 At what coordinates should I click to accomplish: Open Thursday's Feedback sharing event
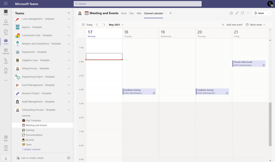point(212,91)
